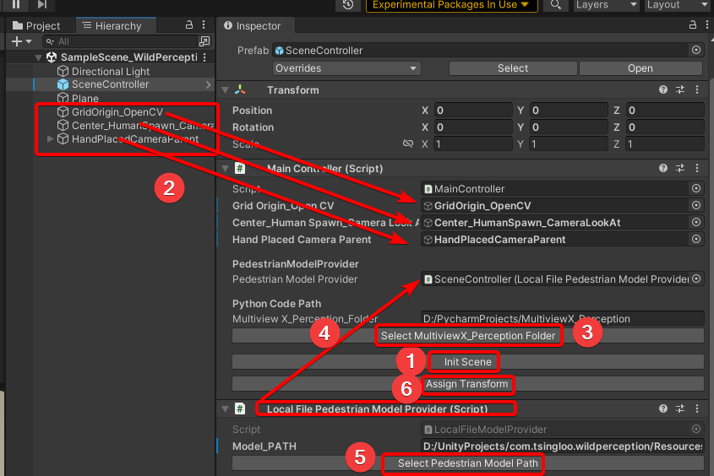The image size is (714, 476).
Task: Click Hand Placed Camera Parent picker icon
Action: (696, 239)
